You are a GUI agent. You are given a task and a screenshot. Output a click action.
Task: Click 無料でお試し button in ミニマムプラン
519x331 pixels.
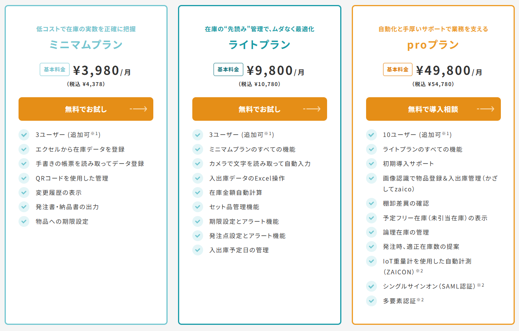point(86,109)
